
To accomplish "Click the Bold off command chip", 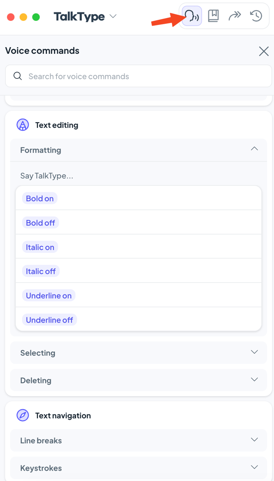I will [x=40, y=223].
